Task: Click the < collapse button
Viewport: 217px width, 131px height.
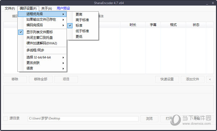Action: click(210, 79)
